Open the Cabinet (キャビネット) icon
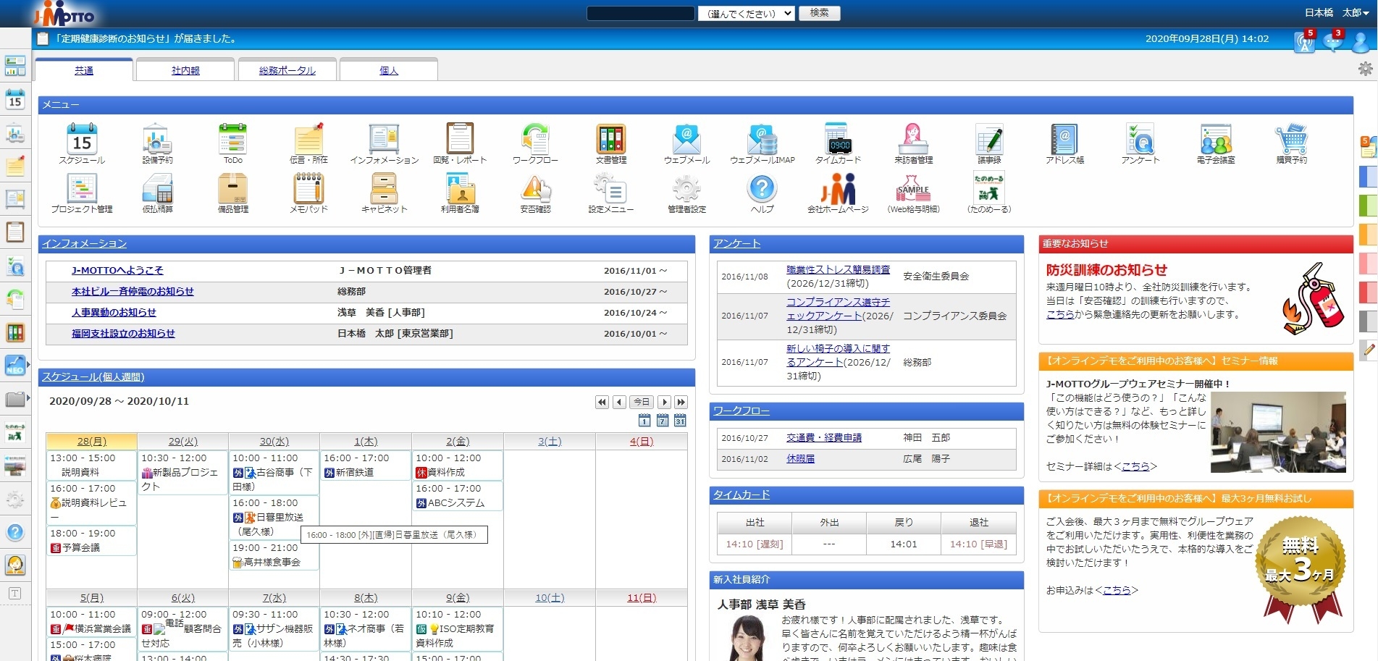The width and height of the screenshot is (1378, 661). point(384,189)
